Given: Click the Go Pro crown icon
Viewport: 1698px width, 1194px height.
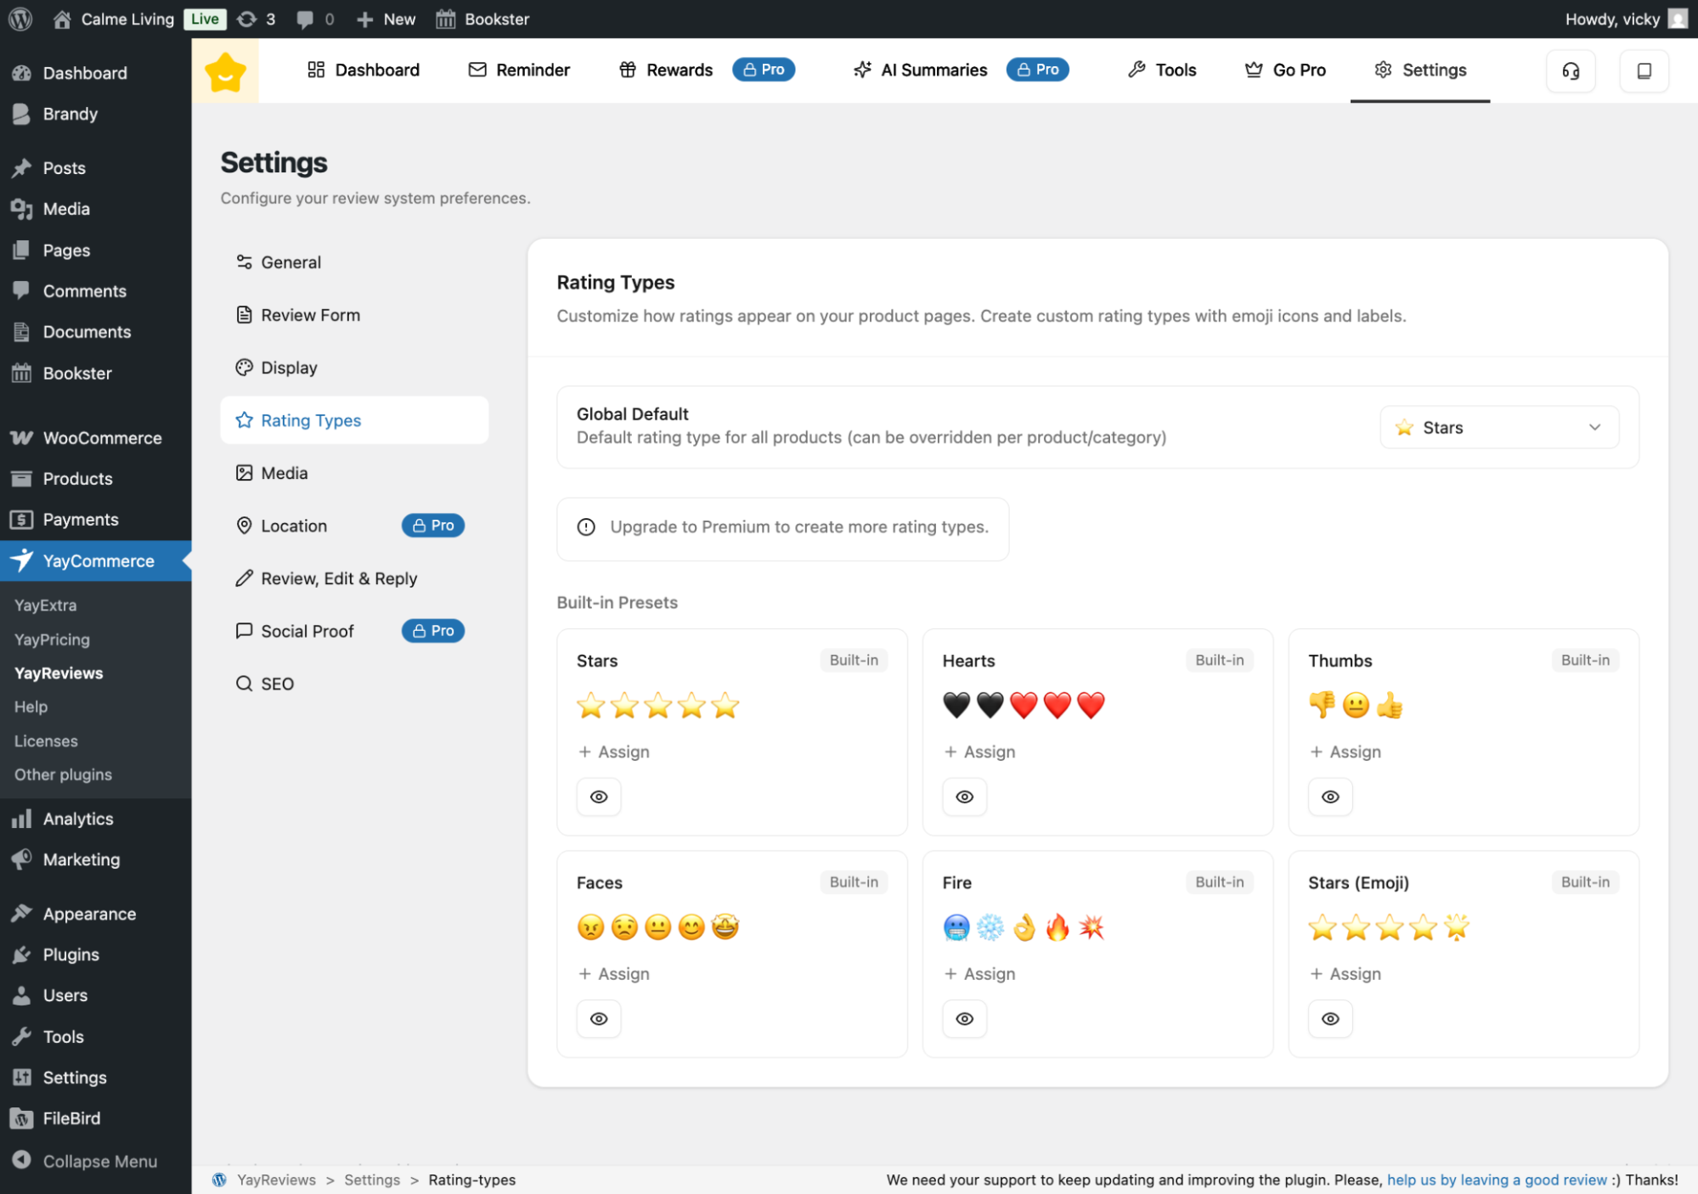Looking at the screenshot, I should (x=1254, y=70).
